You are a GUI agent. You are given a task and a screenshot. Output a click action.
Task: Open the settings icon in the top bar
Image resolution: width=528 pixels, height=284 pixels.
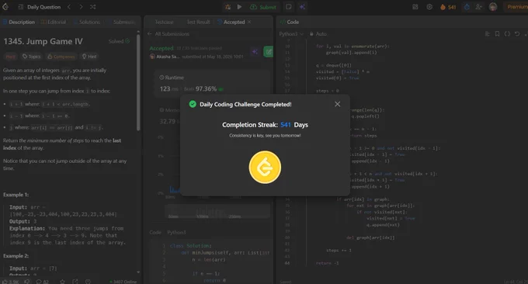coord(429,7)
